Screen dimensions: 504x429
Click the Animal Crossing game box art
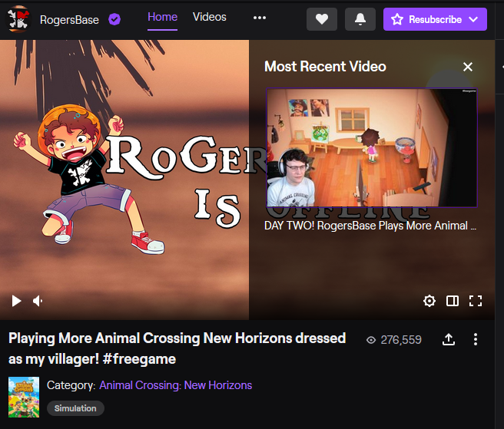pyautogui.click(x=24, y=398)
